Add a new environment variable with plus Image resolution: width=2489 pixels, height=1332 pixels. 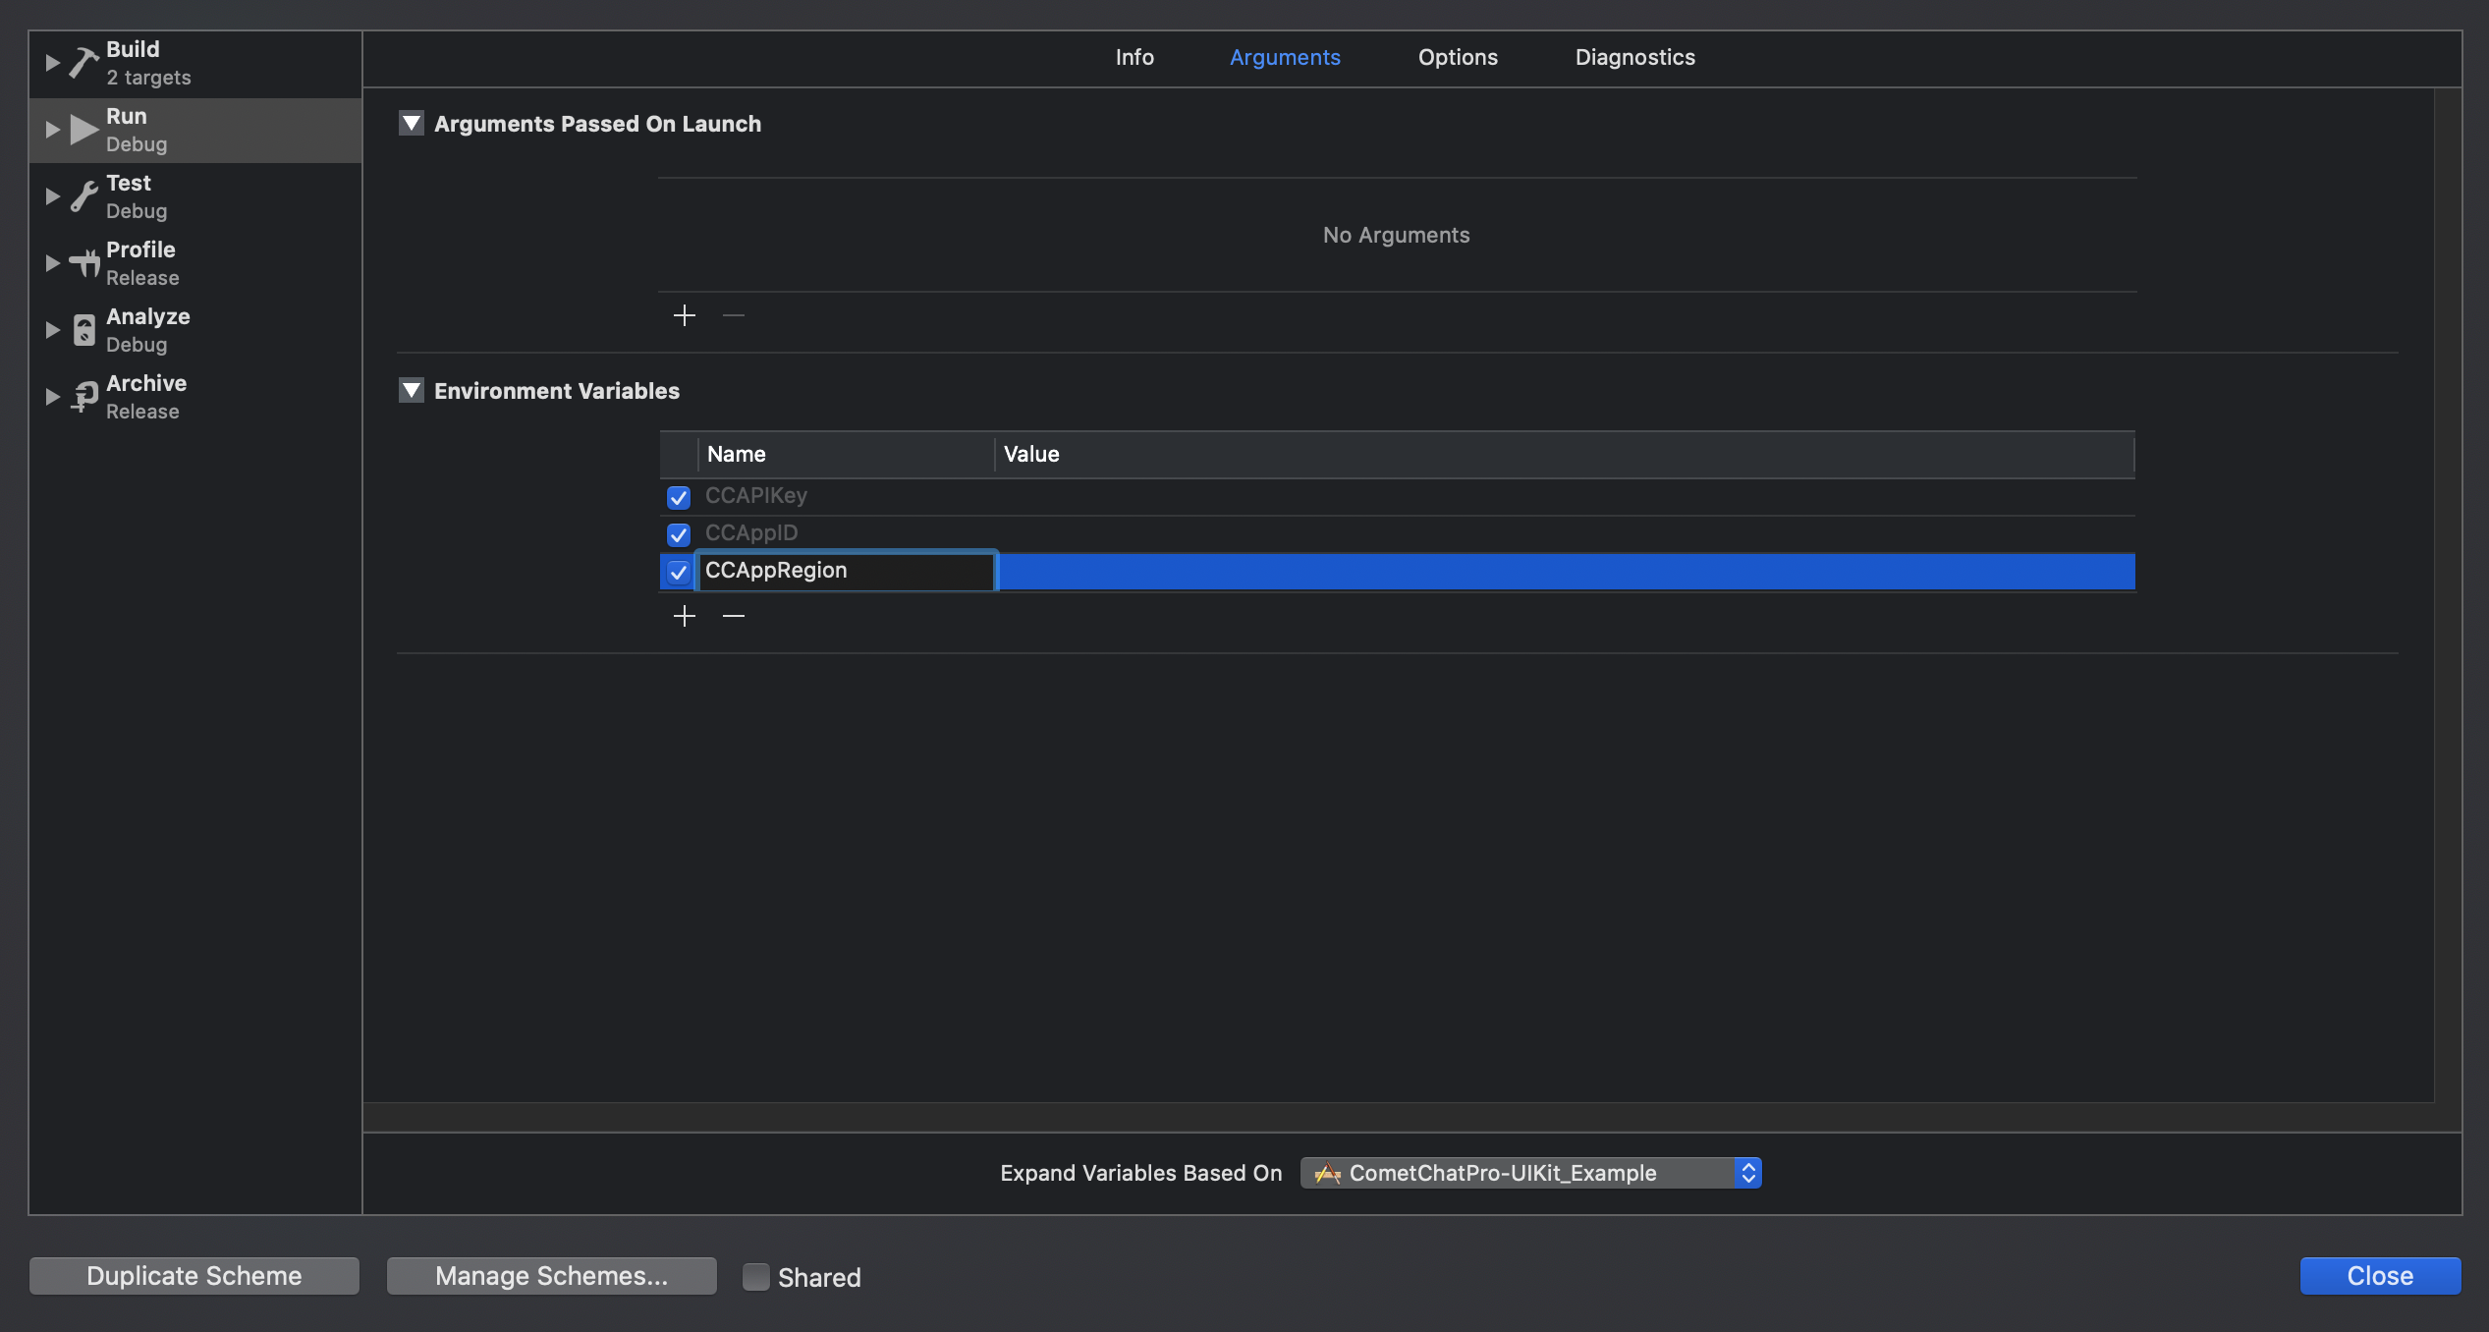coord(685,616)
